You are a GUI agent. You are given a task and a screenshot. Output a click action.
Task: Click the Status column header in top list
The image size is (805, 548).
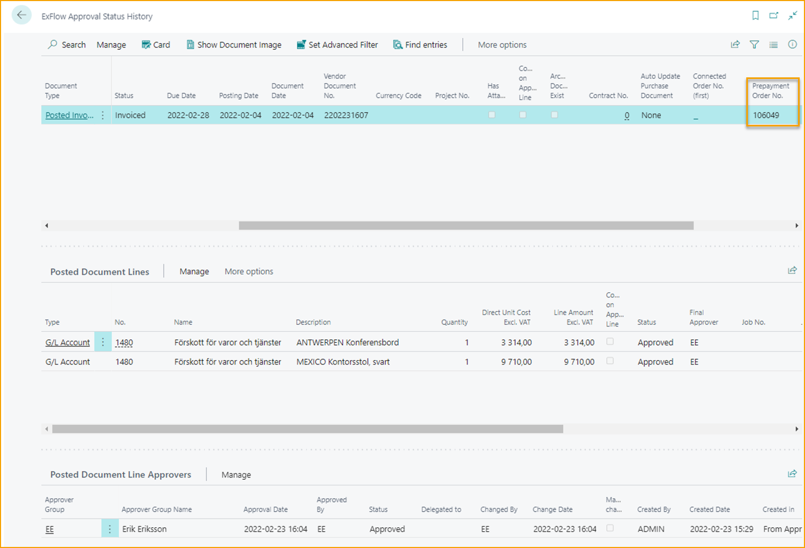(124, 96)
